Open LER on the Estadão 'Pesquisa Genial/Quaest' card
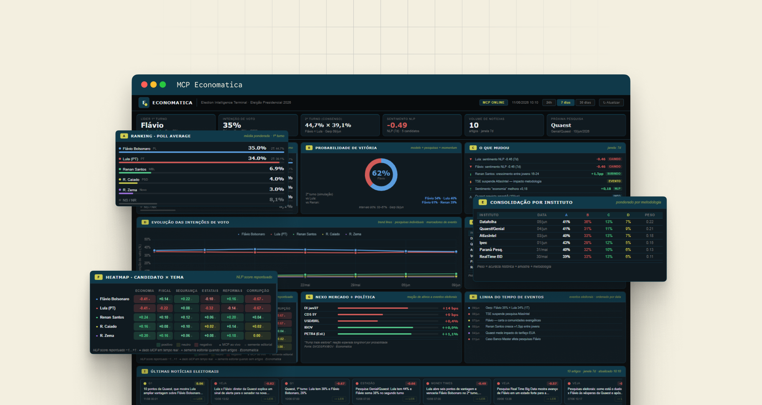762x405 pixels. (x=411, y=399)
